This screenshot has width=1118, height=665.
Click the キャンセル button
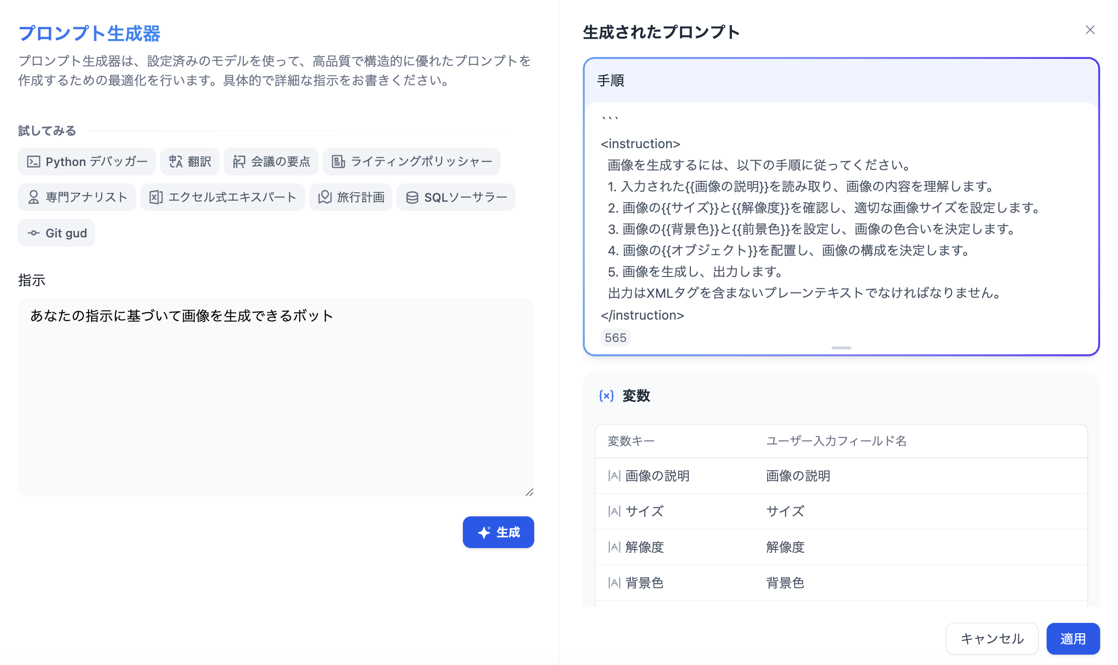click(992, 639)
